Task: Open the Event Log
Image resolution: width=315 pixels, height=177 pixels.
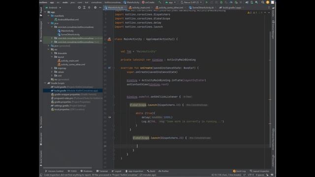Action: tap(239, 171)
